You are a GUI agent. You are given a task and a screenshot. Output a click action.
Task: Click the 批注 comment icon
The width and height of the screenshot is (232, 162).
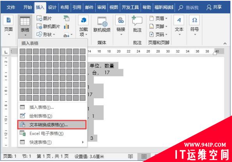tap(137, 21)
